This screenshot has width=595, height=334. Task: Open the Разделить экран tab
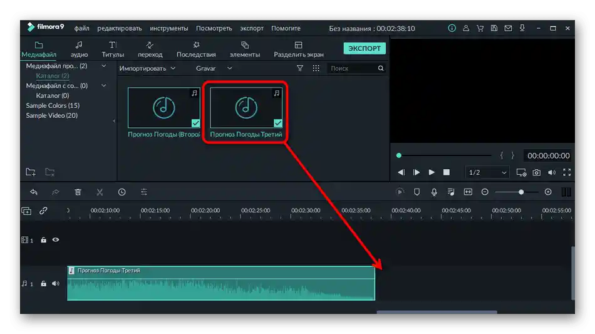pos(299,50)
